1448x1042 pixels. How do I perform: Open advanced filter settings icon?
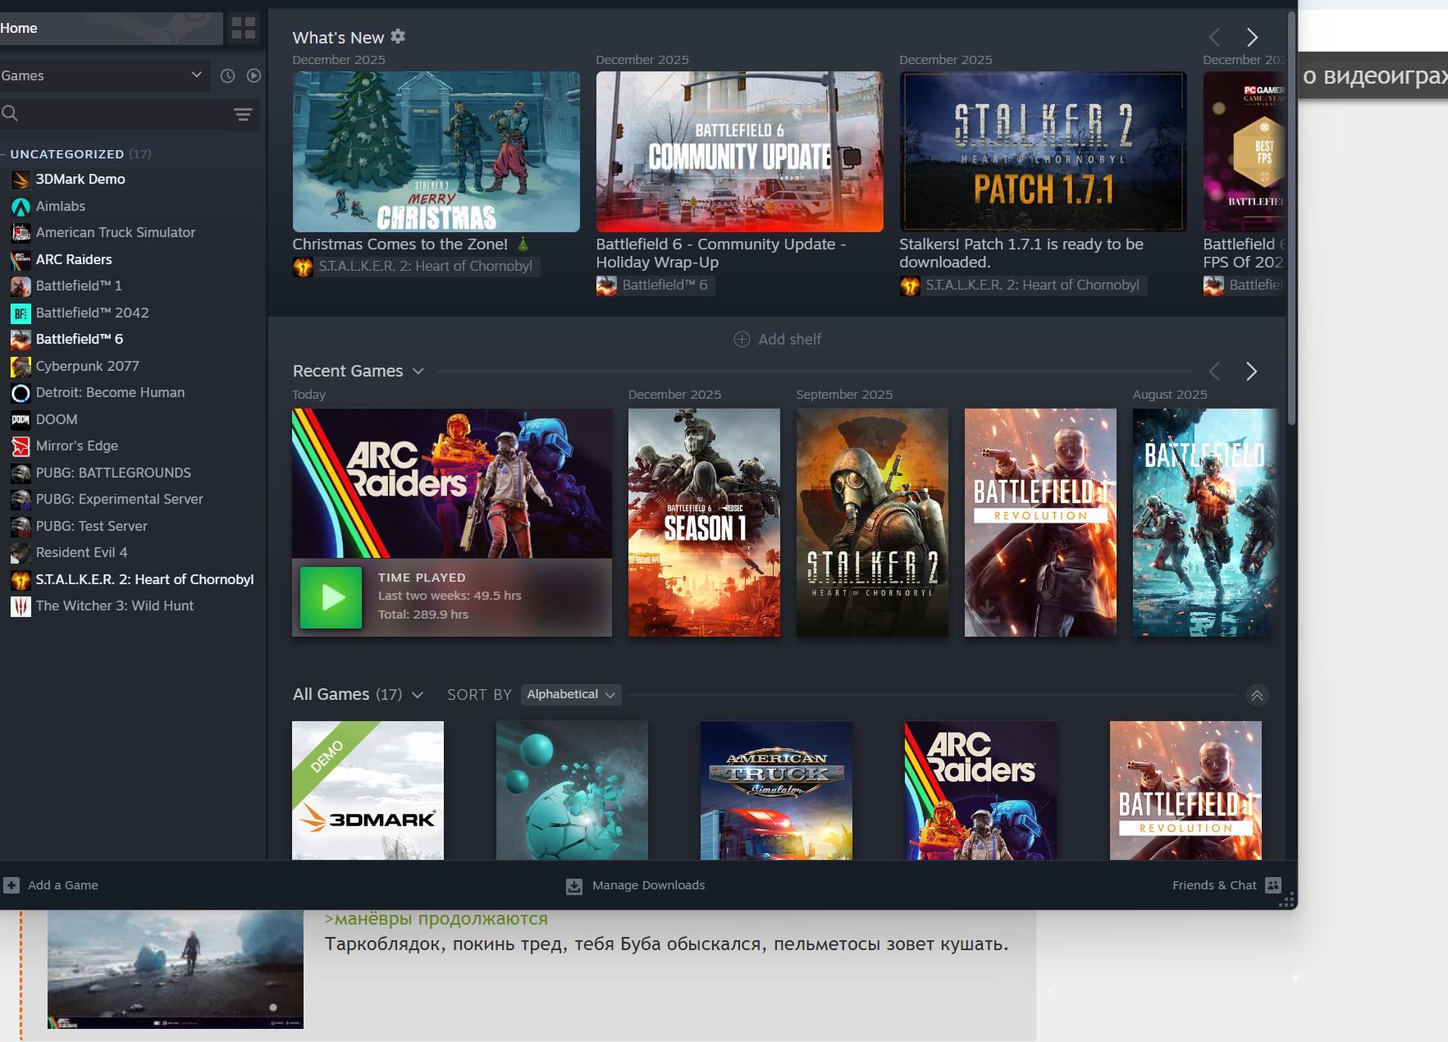(243, 114)
